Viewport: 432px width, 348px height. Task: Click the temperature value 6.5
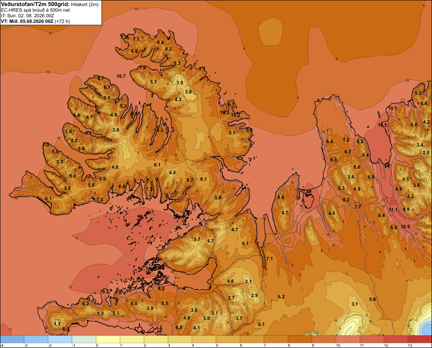[165, 303]
